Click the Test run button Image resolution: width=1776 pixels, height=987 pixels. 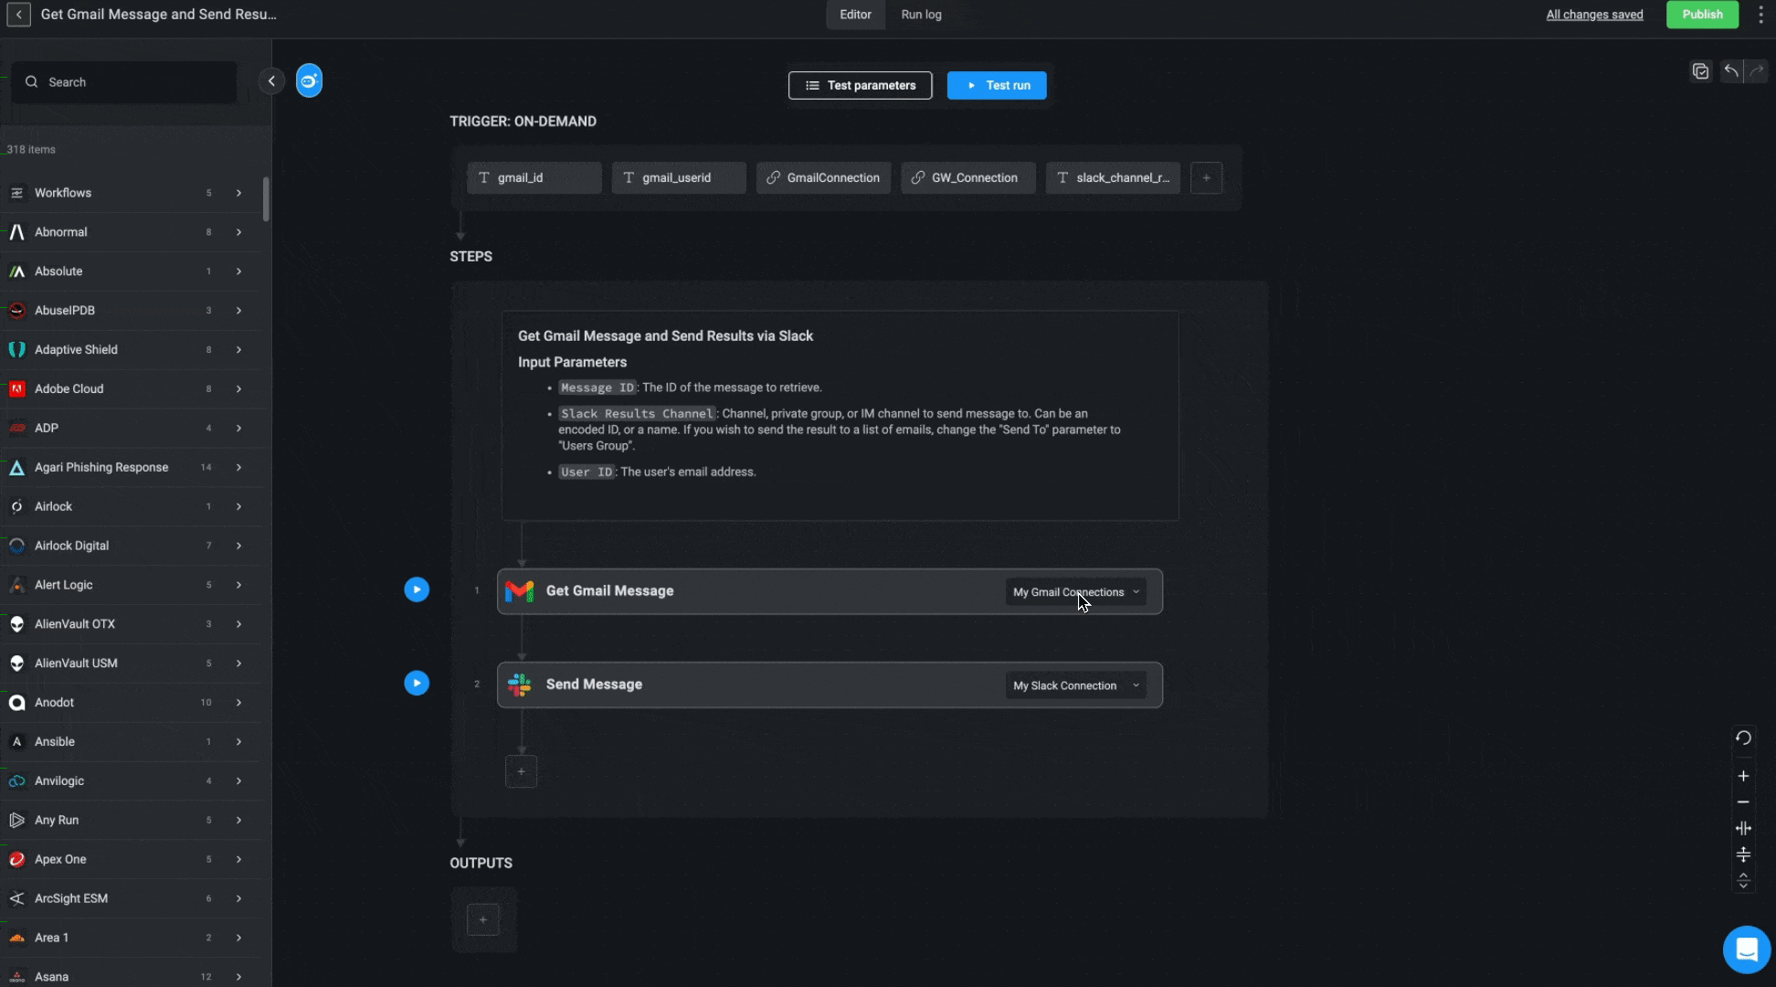pyautogui.click(x=997, y=85)
